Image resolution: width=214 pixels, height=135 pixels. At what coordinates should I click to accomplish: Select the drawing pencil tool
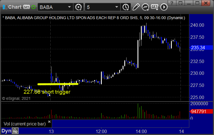[136, 7]
